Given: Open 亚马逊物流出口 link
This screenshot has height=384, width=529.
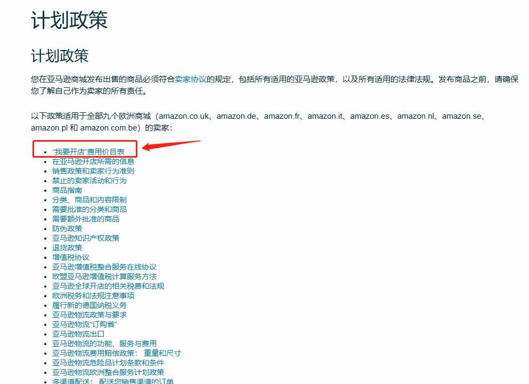Looking at the screenshot, I should [78, 334].
